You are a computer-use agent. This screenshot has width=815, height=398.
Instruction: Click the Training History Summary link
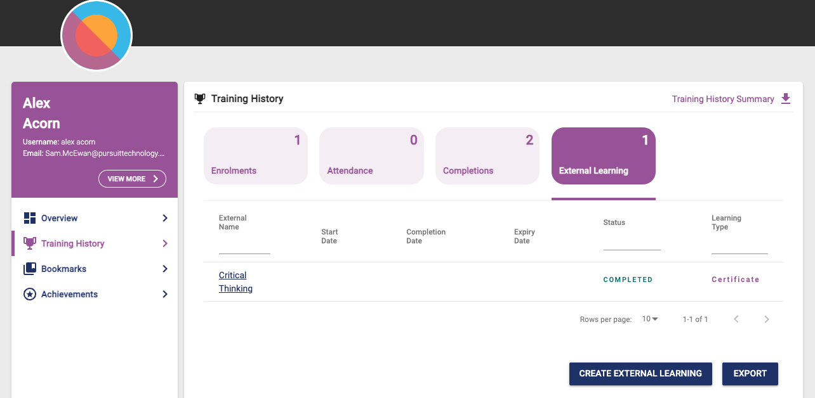pyautogui.click(x=723, y=99)
